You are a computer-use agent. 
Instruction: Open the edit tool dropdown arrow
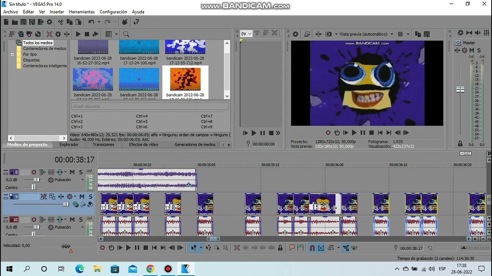[201, 248]
